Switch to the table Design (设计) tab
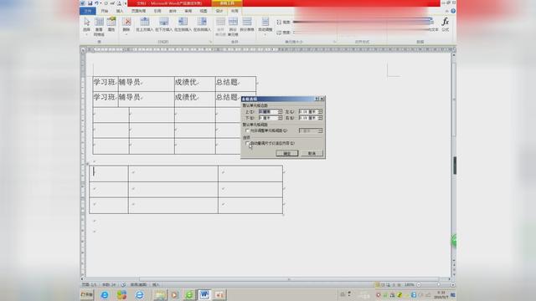This screenshot has height=301, width=536. coord(219,11)
